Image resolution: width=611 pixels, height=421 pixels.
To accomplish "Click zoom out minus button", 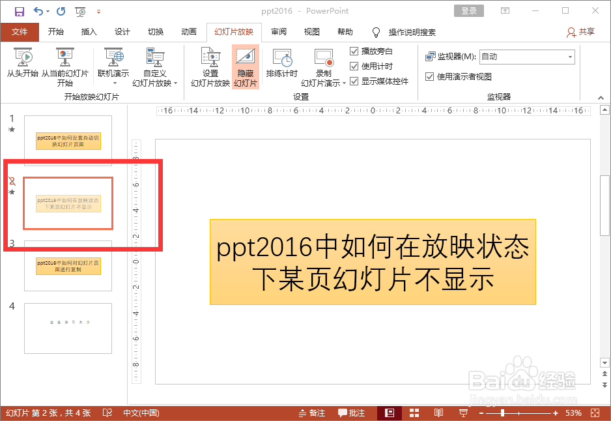I will point(481,413).
